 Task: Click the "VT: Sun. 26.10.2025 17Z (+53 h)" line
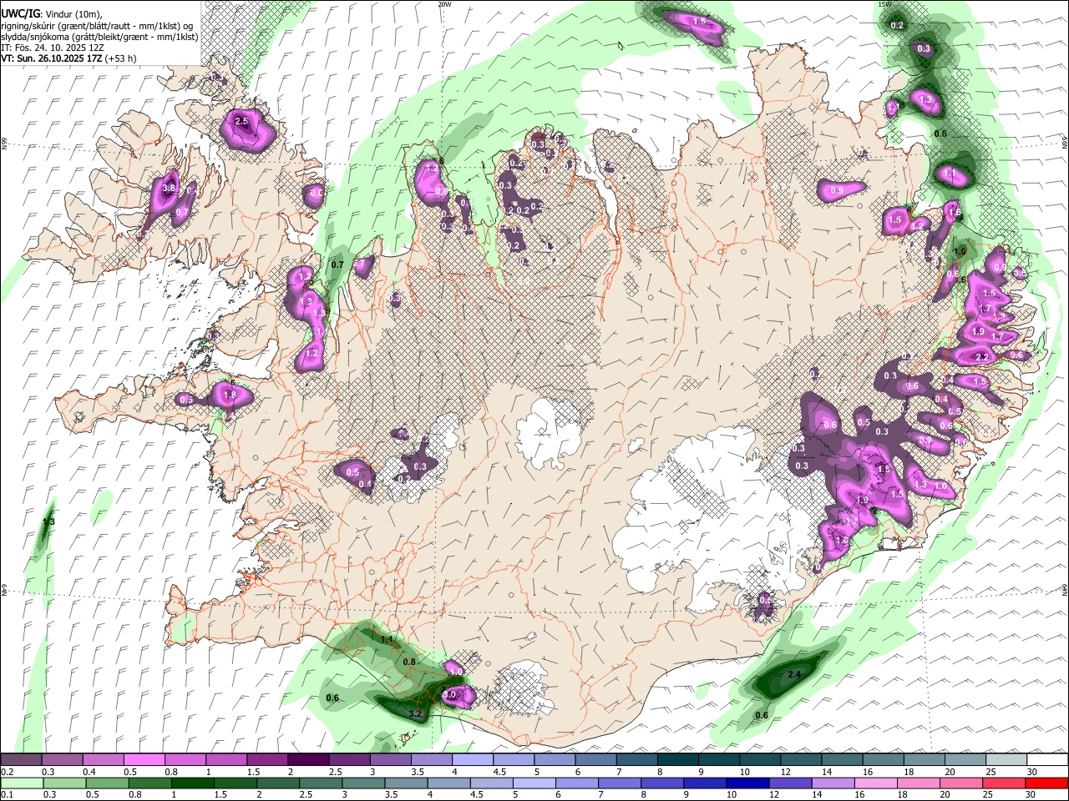pyautogui.click(x=68, y=58)
